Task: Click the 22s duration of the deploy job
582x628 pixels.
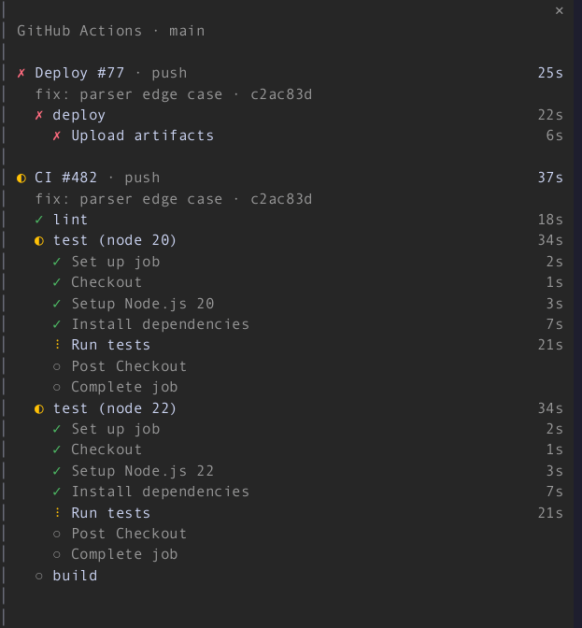Action: [x=550, y=115]
